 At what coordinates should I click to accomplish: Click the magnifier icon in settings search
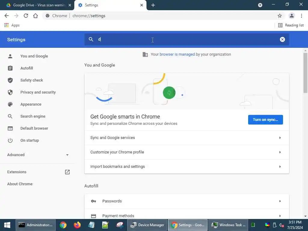click(91, 39)
